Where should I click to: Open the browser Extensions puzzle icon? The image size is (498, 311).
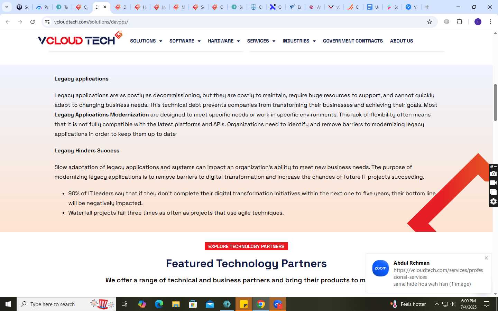point(459,22)
